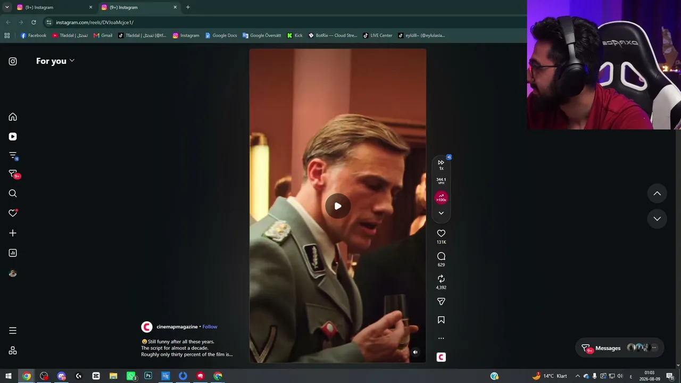
Task: Open BotRix Cloud Stream bookmark
Action: (333, 36)
